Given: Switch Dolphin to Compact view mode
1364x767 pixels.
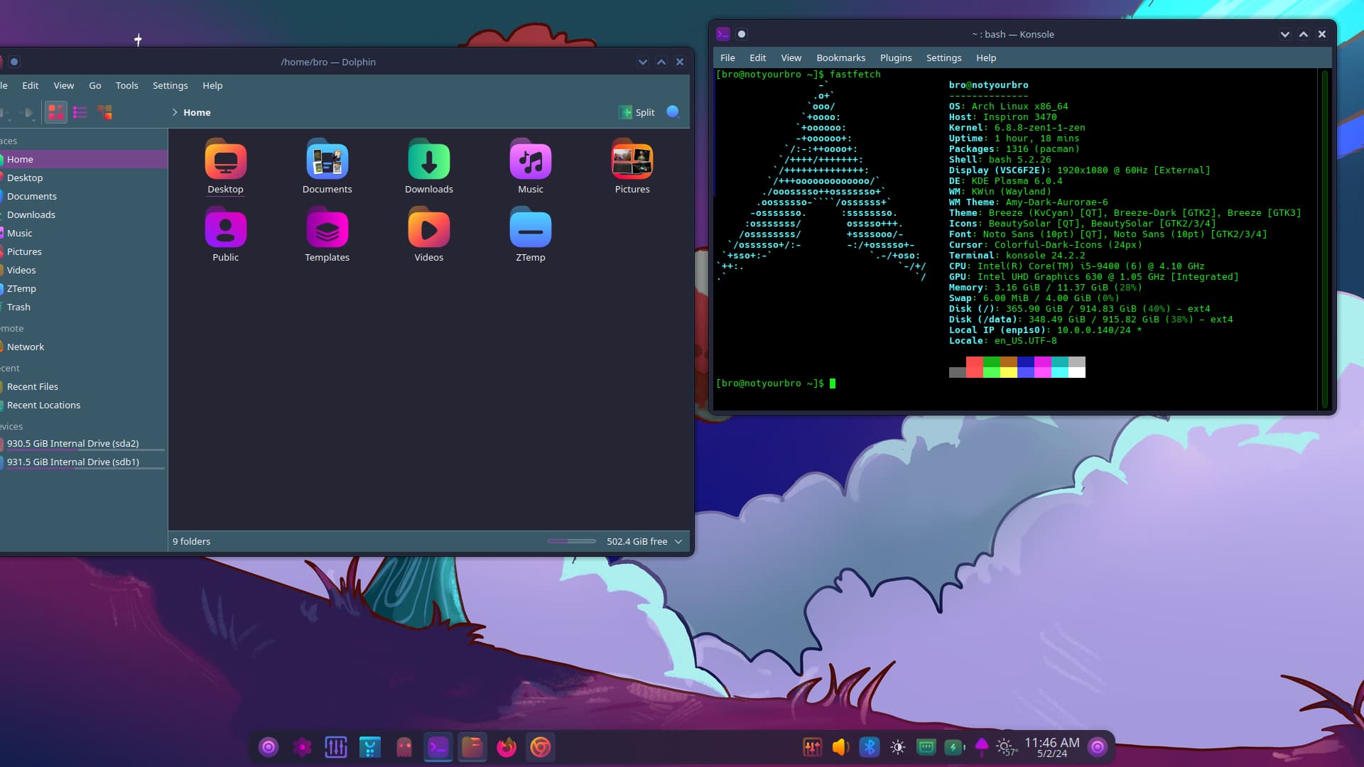Looking at the screenshot, I should tap(80, 112).
